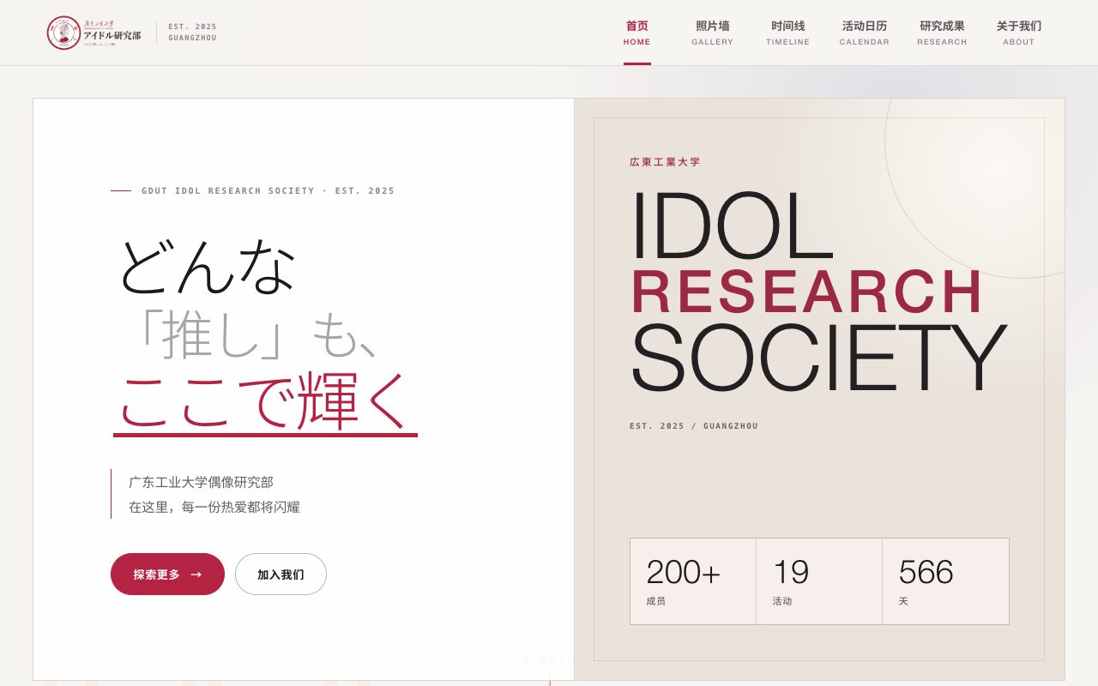Click the red RESEARCH heading text
The width and height of the screenshot is (1098, 686).
(x=807, y=292)
